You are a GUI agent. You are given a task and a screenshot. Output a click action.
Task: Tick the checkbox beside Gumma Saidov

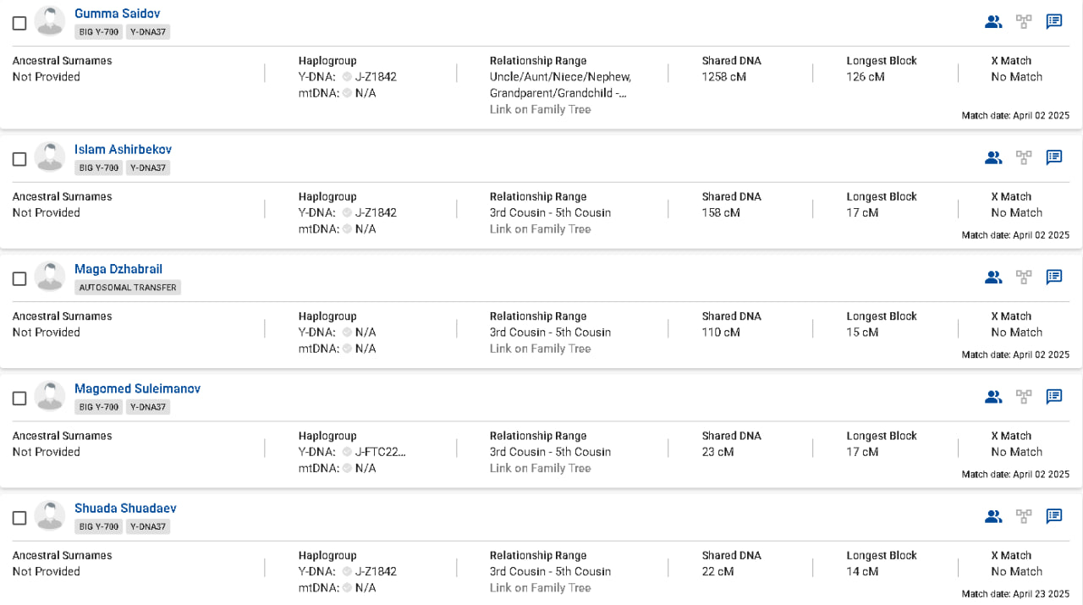click(x=19, y=23)
